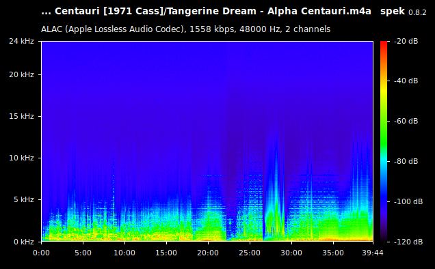
Task: Click the "-120 dB" scale label
Action: [408, 242]
